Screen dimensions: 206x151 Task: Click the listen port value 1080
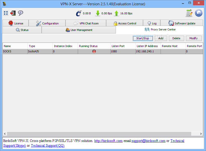(123, 51)
